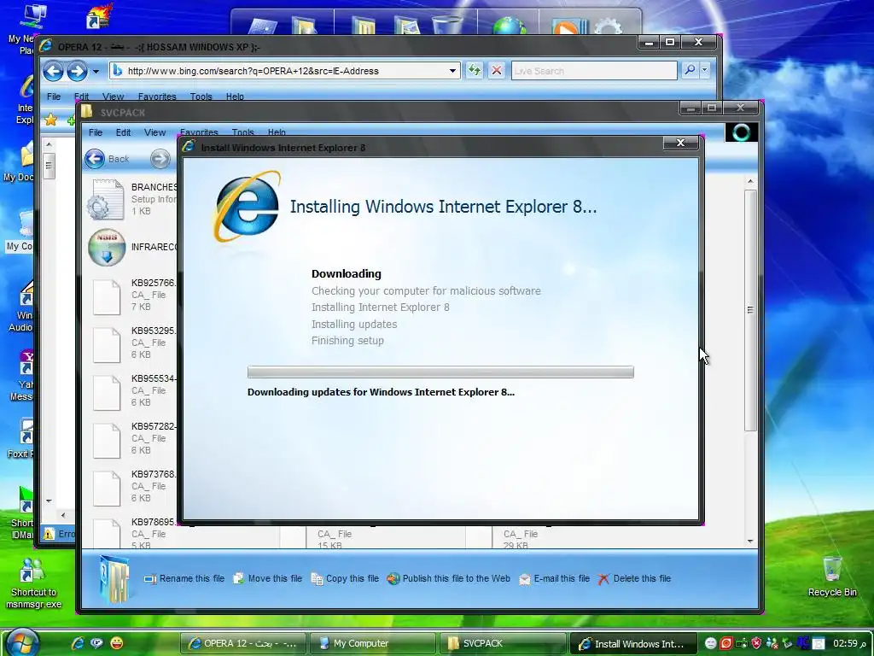874x656 pixels.
Task: Switch to My Computer taskbar button
Action: [371, 644]
